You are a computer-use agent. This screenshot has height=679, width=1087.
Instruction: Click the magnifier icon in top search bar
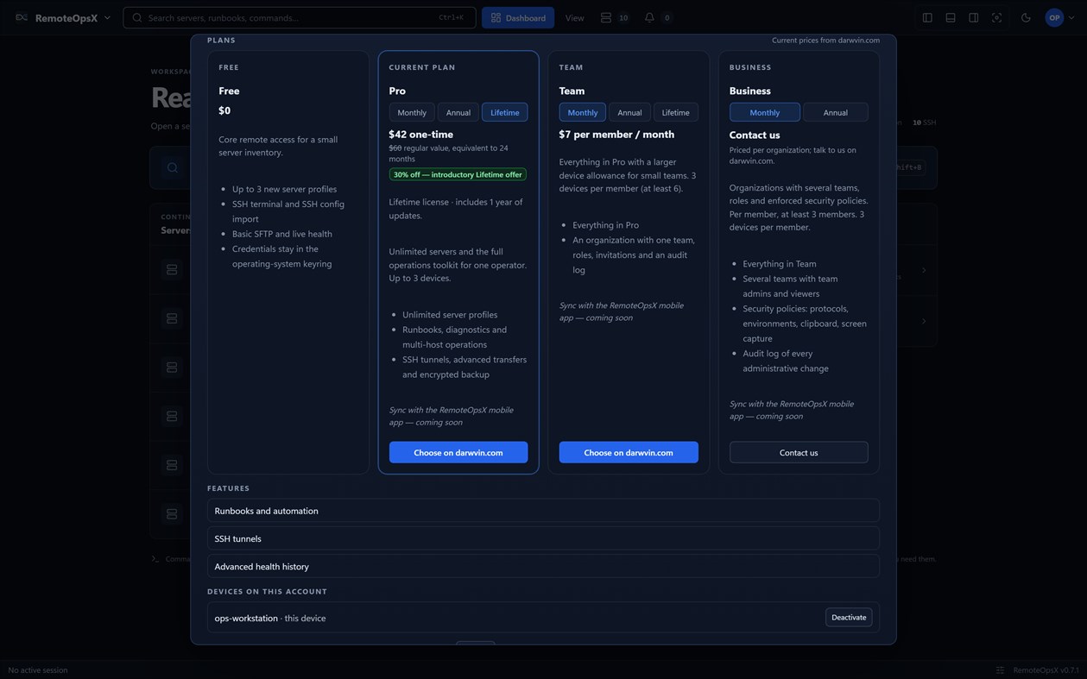click(137, 17)
